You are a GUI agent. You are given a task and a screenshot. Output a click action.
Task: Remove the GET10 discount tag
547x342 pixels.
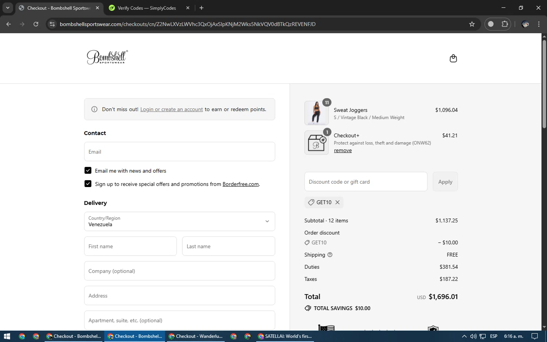pos(338,202)
